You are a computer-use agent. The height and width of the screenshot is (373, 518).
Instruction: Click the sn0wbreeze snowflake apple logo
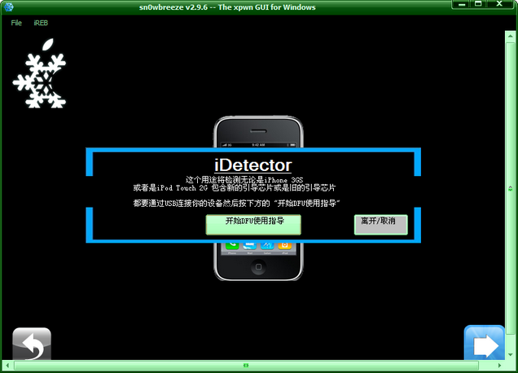[40, 73]
